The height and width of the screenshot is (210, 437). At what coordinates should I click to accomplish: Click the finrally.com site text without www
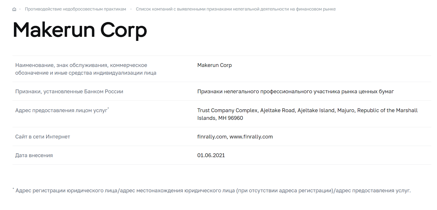212,137
